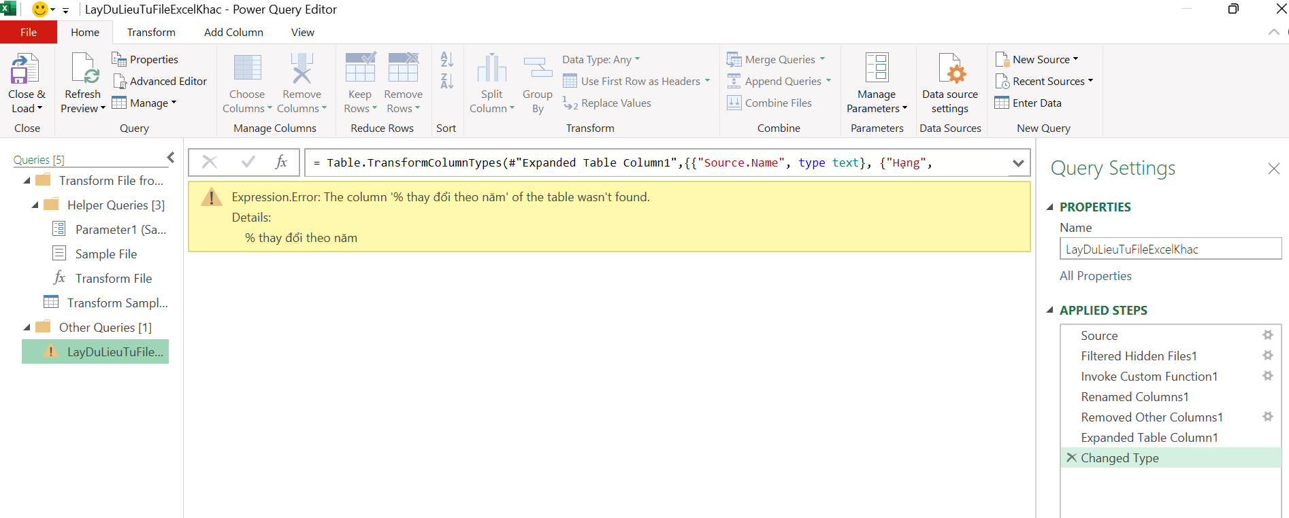Image resolution: width=1289 pixels, height=518 pixels.
Task: Expand the formula bar with chevron
Action: [x=1017, y=163]
